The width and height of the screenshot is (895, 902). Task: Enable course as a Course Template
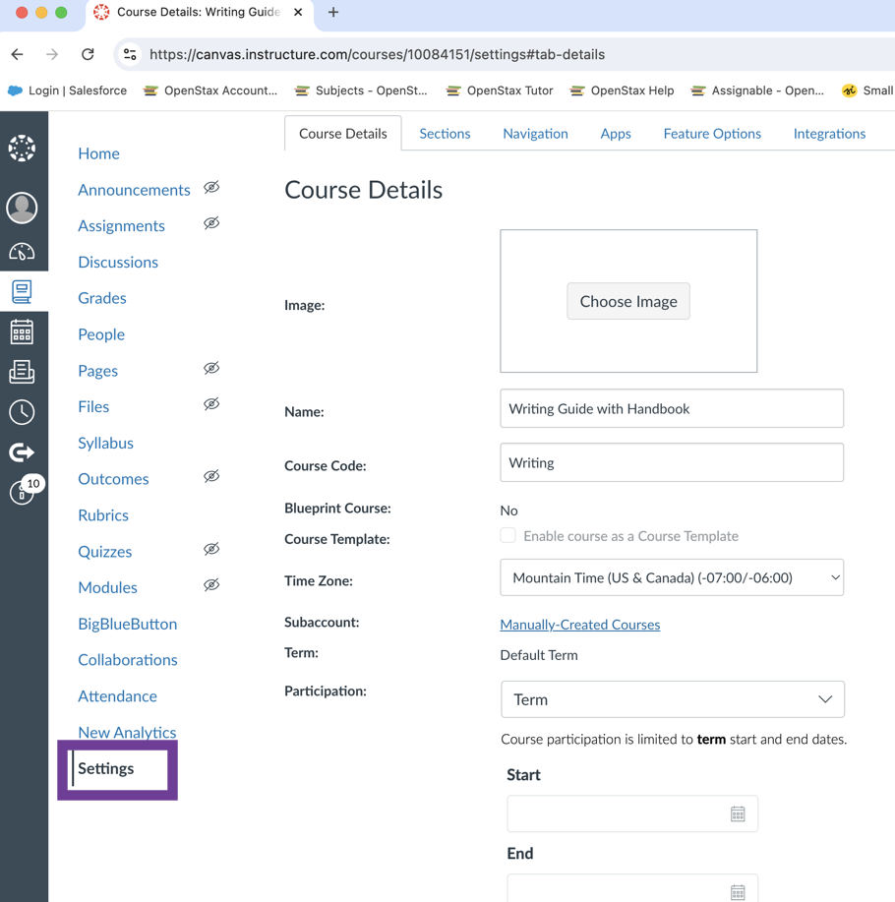click(x=507, y=535)
